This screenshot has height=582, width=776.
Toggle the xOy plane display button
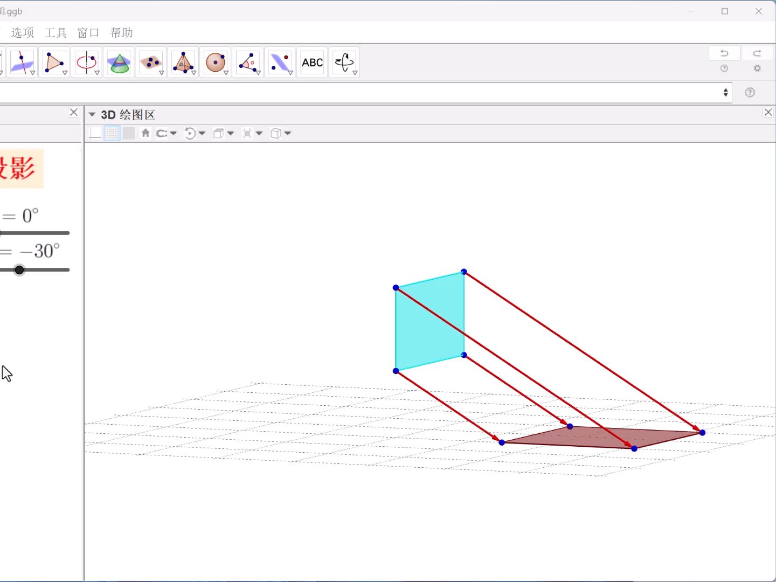[x=128, y=133]
